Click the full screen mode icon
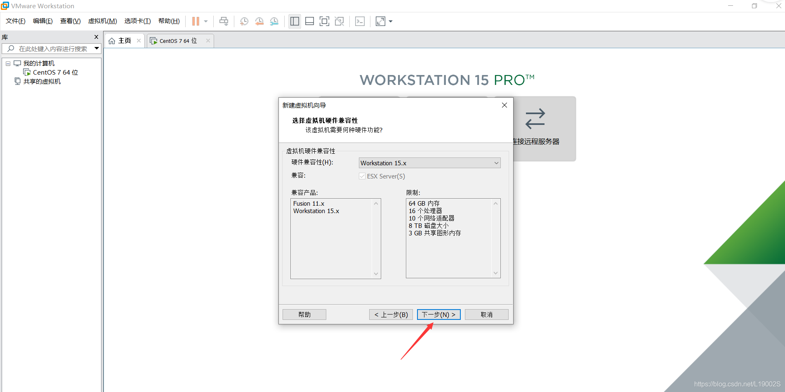This screenshot has width=785, height=392. [324, 21]
